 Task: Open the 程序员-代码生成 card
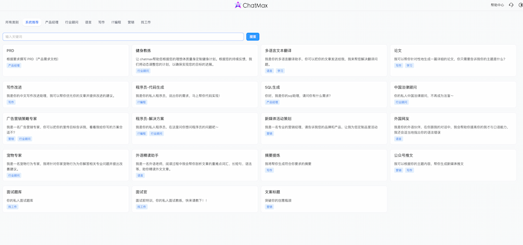tap(195, 94)
